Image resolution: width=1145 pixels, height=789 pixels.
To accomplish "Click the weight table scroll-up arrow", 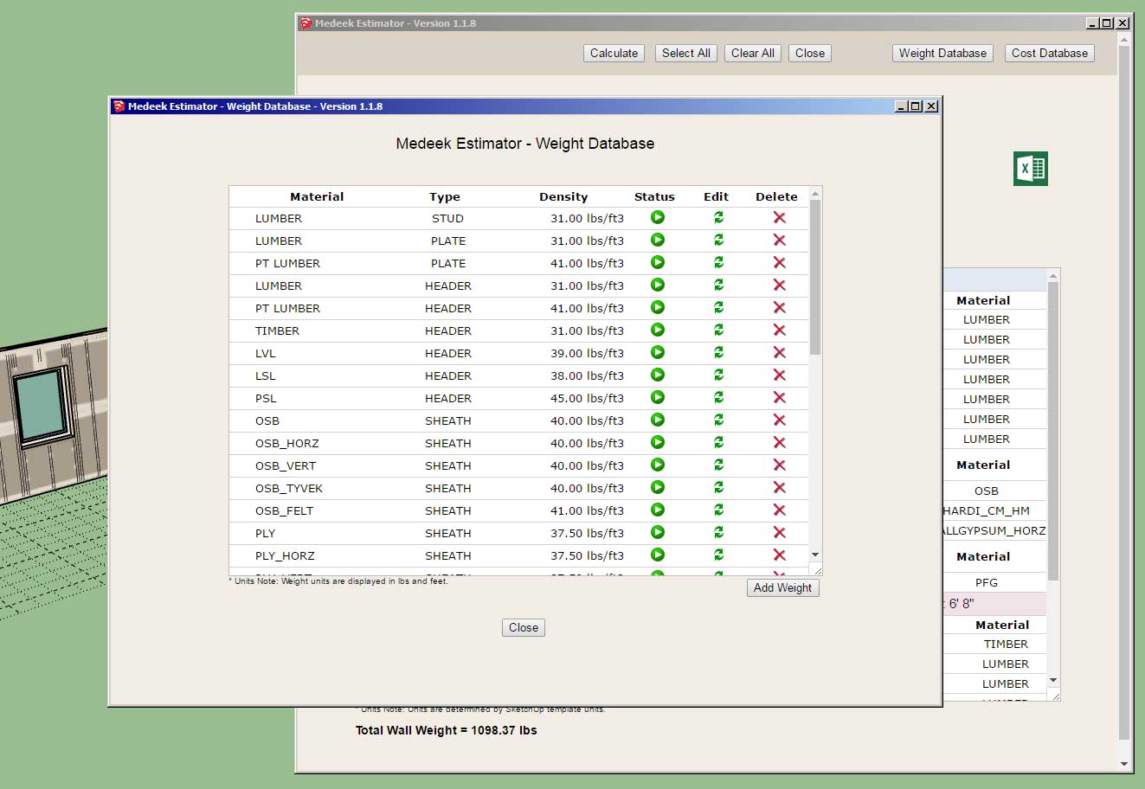I will click(815, 194).
